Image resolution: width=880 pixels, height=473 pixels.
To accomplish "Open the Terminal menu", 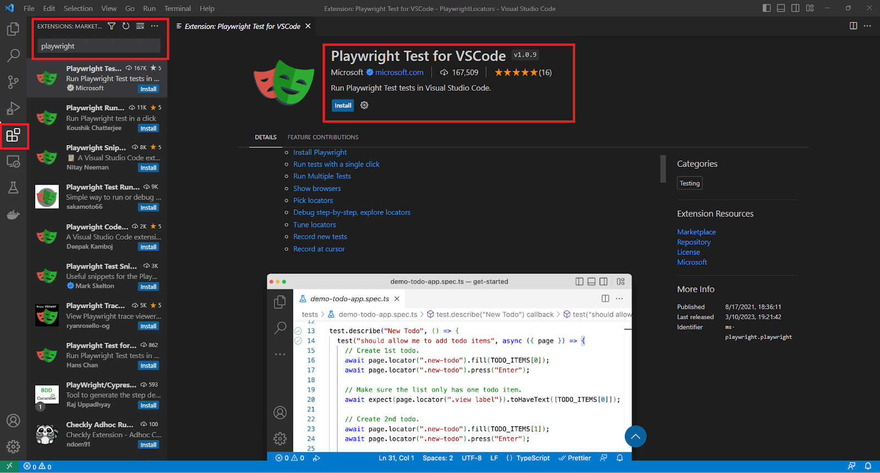I will point(177,8).
